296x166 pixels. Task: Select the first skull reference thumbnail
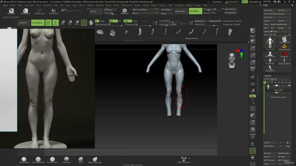pyautogui.click(x=100, y=32)
